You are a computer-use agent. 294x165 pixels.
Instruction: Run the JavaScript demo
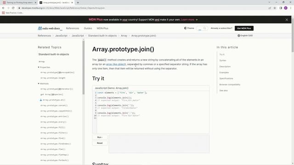click(100, 137)
